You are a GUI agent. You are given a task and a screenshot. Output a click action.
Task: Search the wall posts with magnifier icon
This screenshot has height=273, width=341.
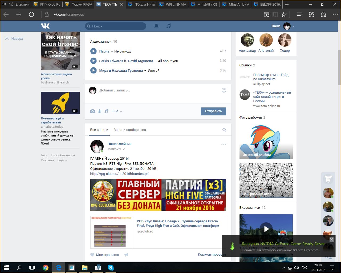pos(224,130)
